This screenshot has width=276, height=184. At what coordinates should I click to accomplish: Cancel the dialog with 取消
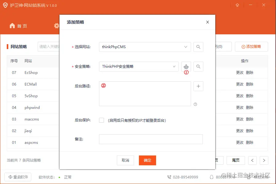[125, 160]
